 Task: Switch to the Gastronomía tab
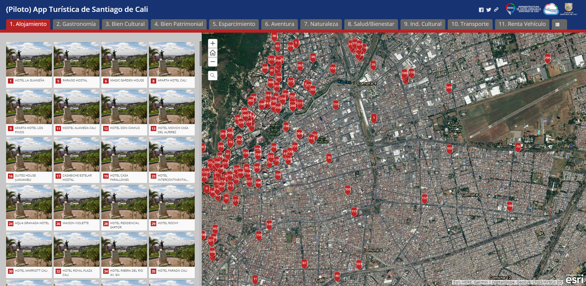click(x=76, y=24)
